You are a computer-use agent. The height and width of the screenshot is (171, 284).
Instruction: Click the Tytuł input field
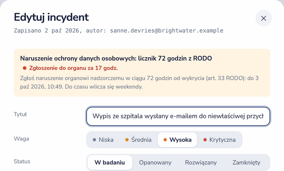[x=178, y=116]
